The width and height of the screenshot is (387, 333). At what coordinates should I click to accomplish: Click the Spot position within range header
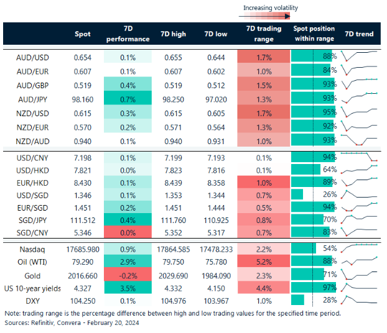pyautogui.click(x=314, y=34)
